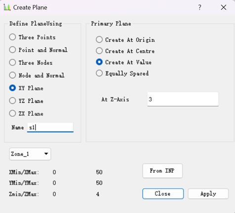The width and height of the screenshot is (235, 213).
Task: Click the Close button
Action: click(x=163, y=194)
